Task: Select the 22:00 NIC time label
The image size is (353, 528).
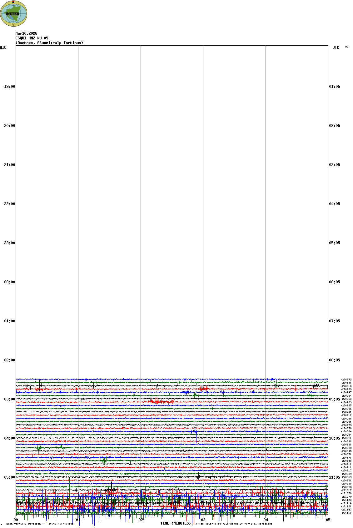Action: (x=9, y=204)
